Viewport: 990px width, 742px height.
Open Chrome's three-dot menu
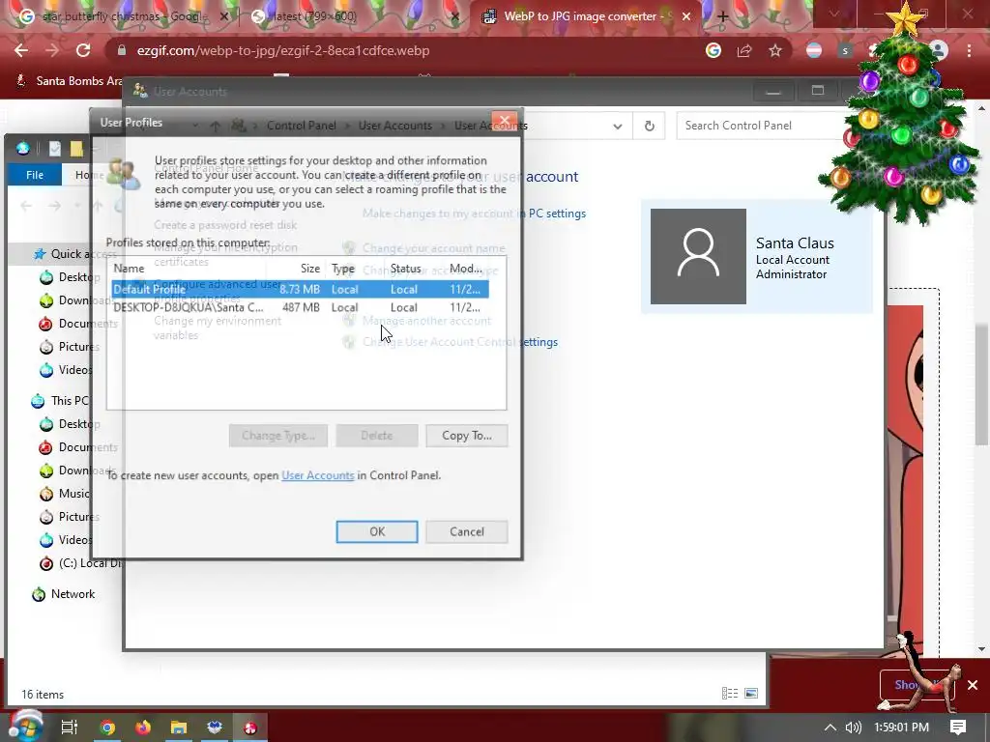969,50
